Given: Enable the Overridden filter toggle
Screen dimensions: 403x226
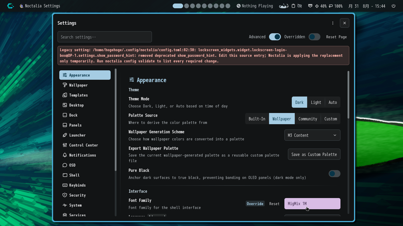Looking at the screenshot, I should (x=314, y=37).
